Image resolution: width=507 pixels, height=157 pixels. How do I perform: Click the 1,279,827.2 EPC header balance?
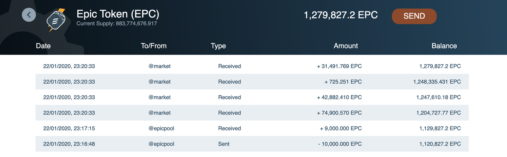(341, 15)
